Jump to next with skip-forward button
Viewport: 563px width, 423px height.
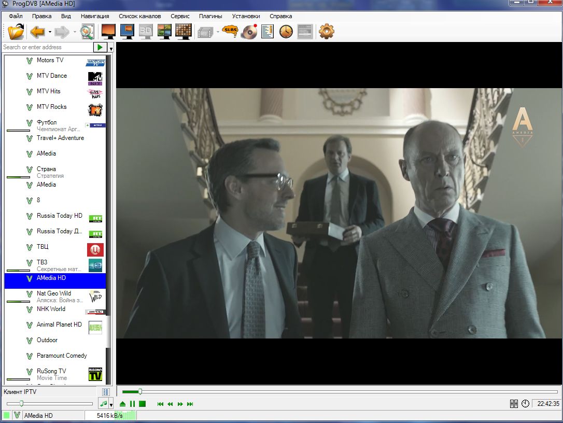(x=190, y=404)
